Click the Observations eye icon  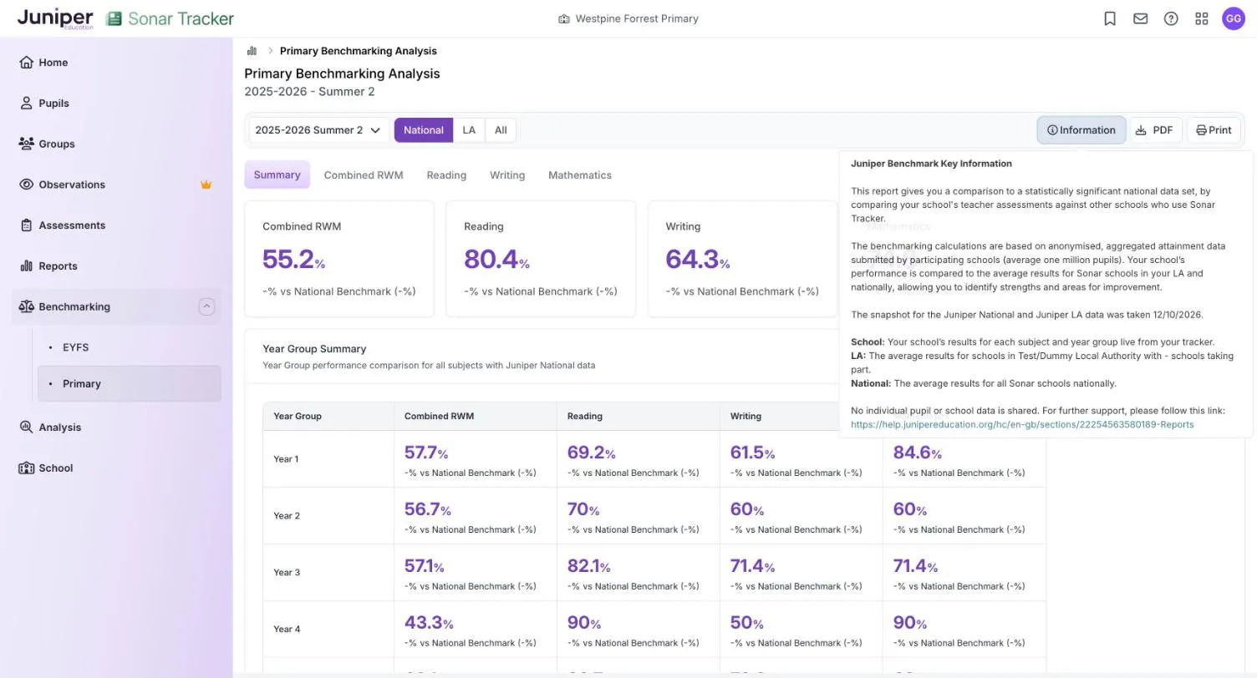(26, 185)
